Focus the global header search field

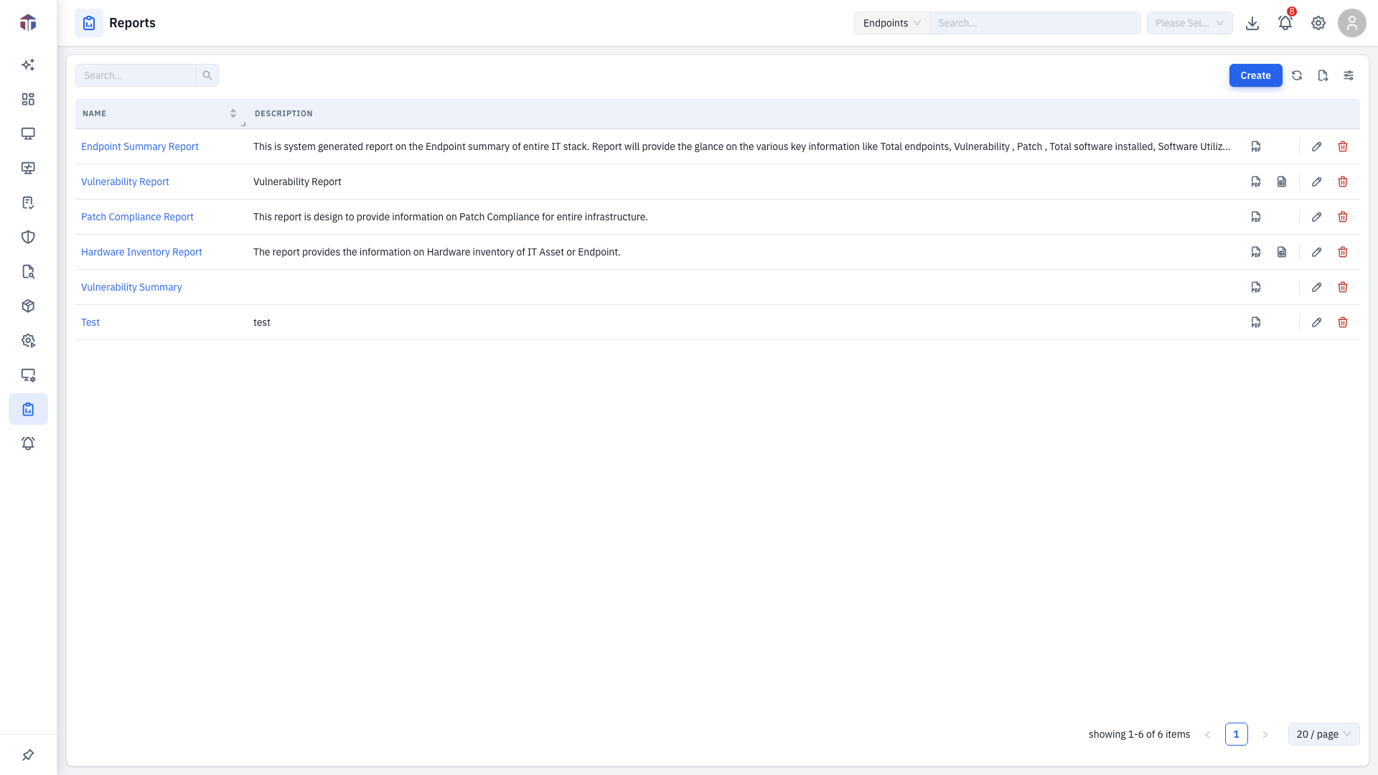coord(1036,23)
